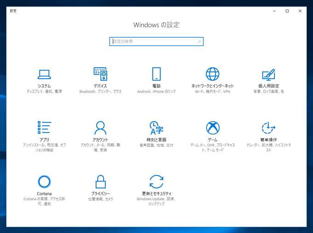Close the 設定 window
313x233 pixels.
(300, 11)
